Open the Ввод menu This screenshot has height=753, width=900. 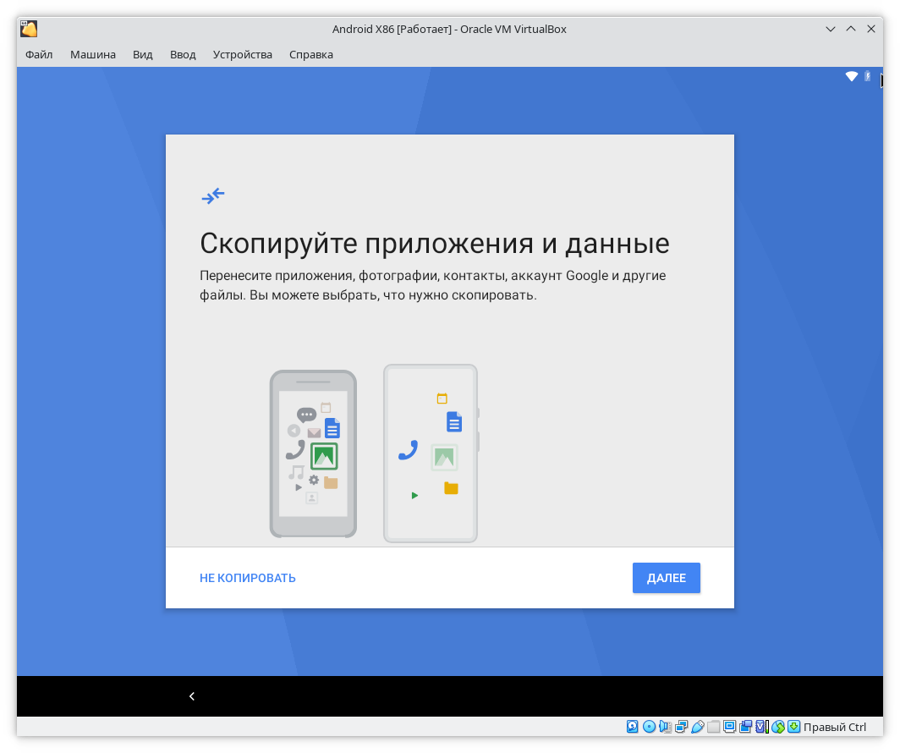coord(183,54)
